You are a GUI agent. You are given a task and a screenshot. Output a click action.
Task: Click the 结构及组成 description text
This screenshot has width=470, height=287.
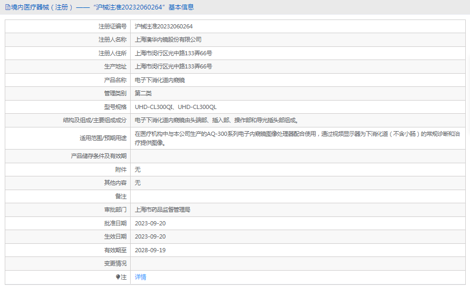(x=217, y=120)
